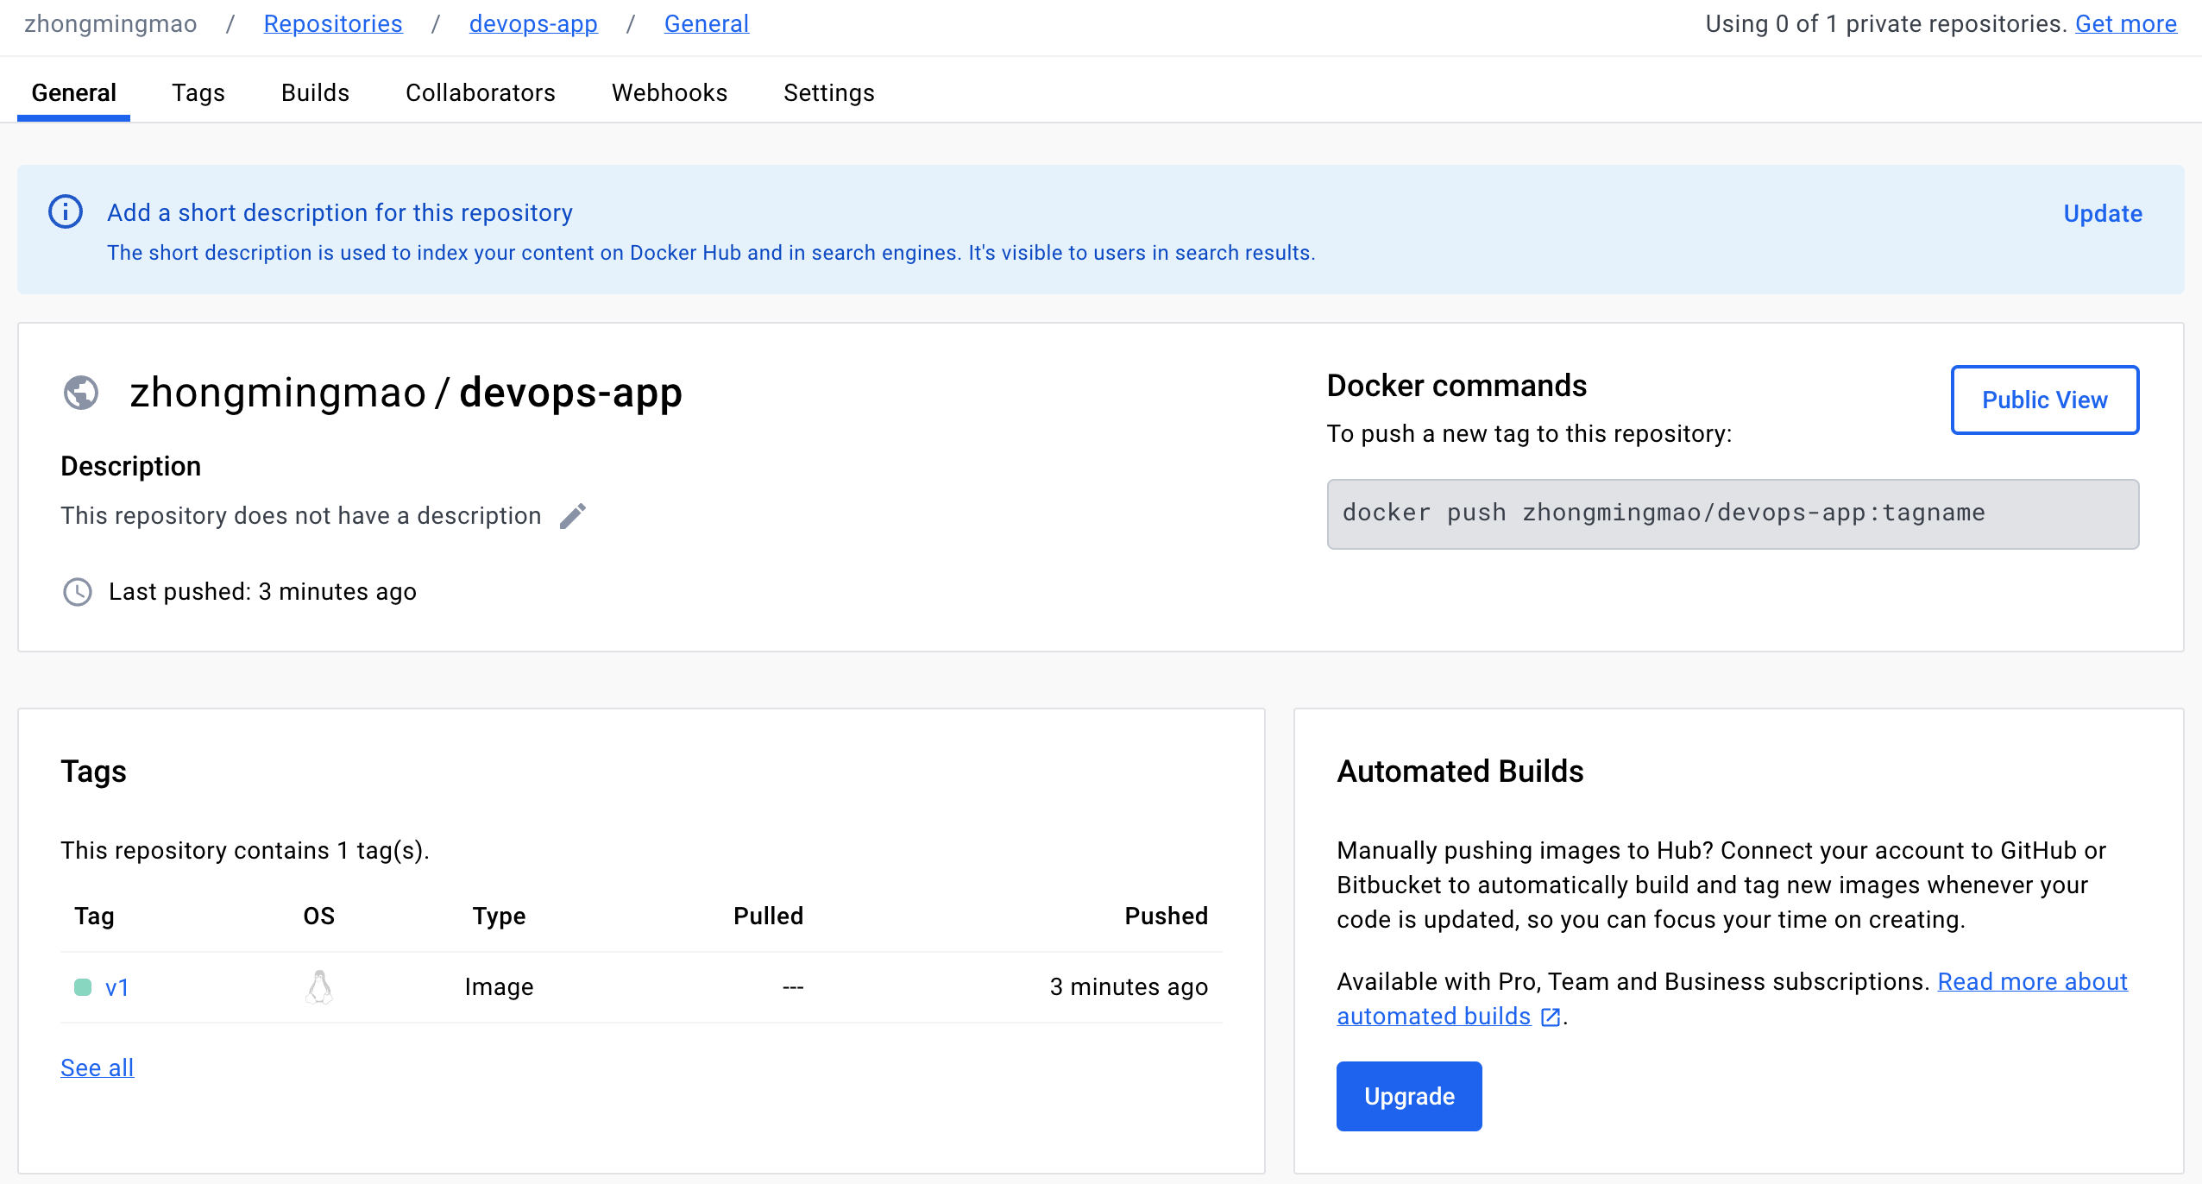Click the external link icon after automated builds
Viewport: 2202px width, 1184px height.
pyautogui.click(x=1551, y=1017)
